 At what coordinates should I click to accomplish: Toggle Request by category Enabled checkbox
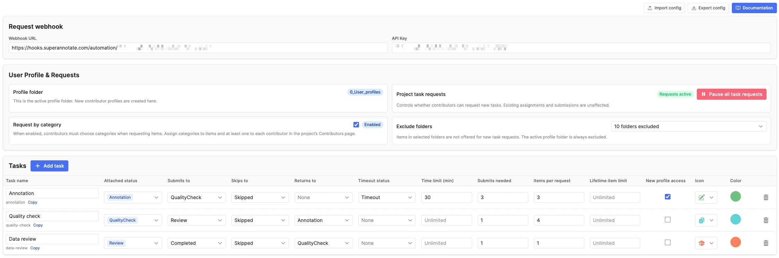pos(356,125)
